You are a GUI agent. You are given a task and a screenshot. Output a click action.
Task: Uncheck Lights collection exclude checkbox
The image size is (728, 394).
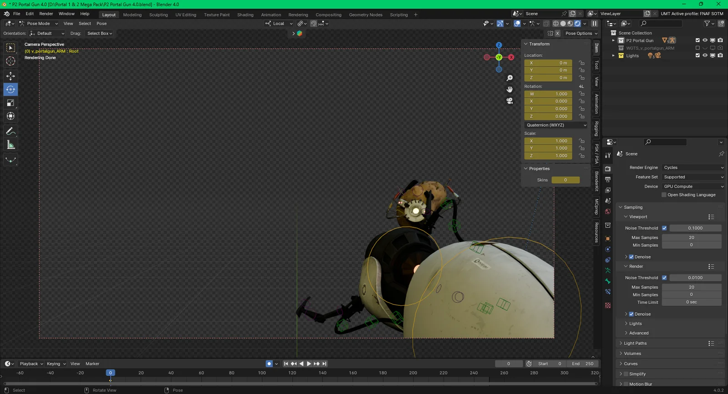(x=698, y=56)
